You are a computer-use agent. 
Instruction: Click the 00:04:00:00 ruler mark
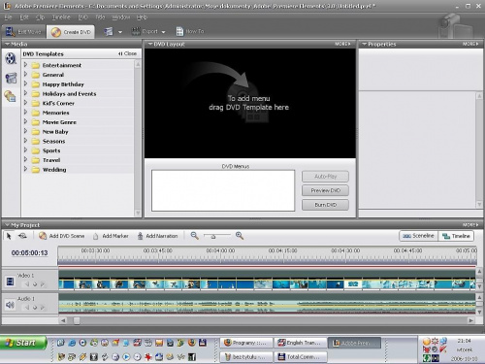(220, 250)
